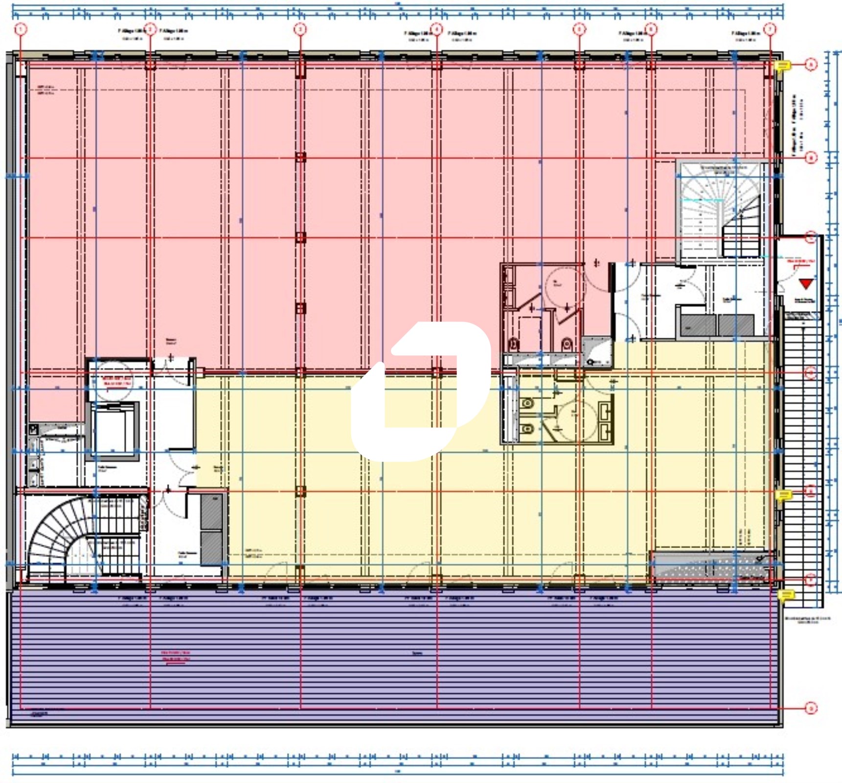Select grid bubble 1 at the top-left

click(21, 29)
